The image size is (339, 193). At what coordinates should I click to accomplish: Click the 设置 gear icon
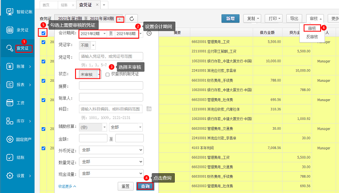coord(10,176)
